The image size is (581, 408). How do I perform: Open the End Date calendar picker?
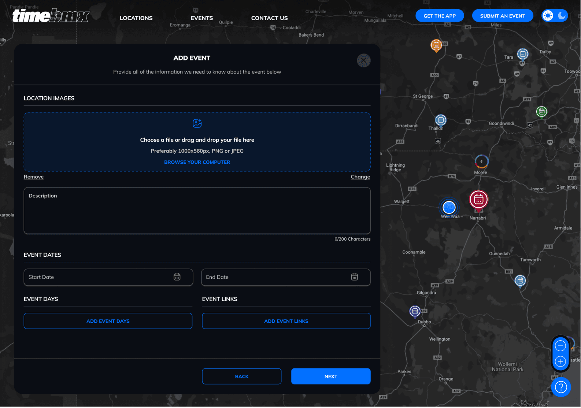click(x=355, y=277)
